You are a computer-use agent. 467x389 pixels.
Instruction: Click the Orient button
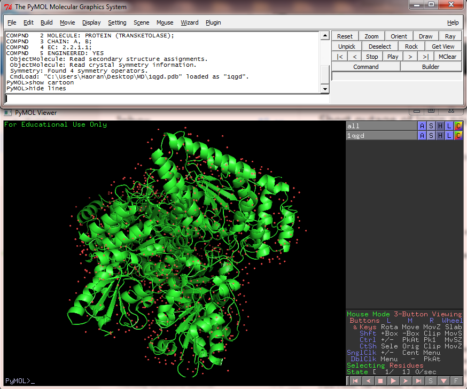pos(399,36)
